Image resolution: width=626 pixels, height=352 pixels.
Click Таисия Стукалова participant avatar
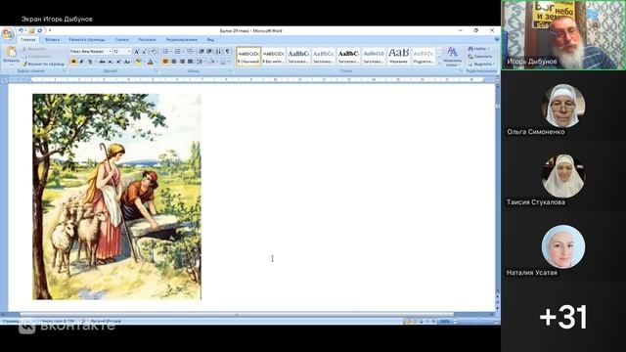tap(563, 176)
